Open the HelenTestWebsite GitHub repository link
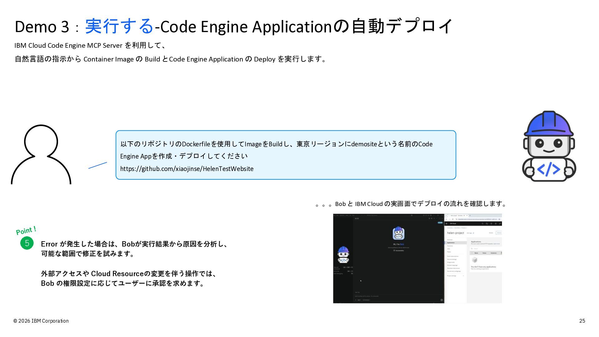 (187, 169)
